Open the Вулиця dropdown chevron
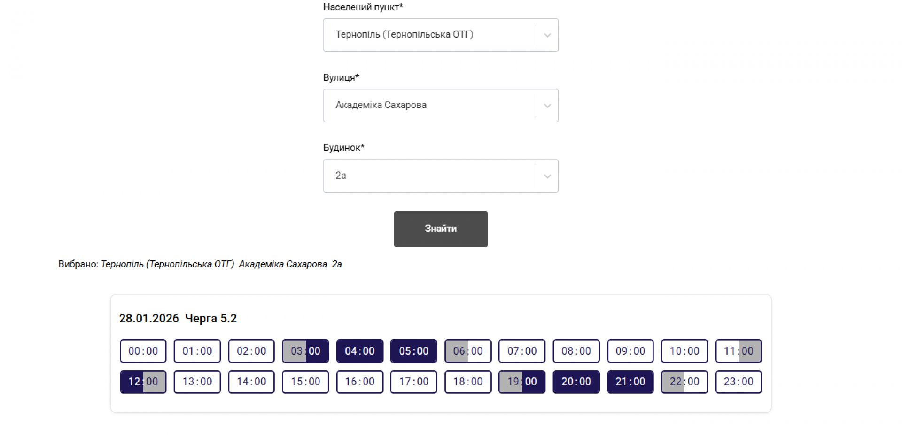 [x=547, y=106]
